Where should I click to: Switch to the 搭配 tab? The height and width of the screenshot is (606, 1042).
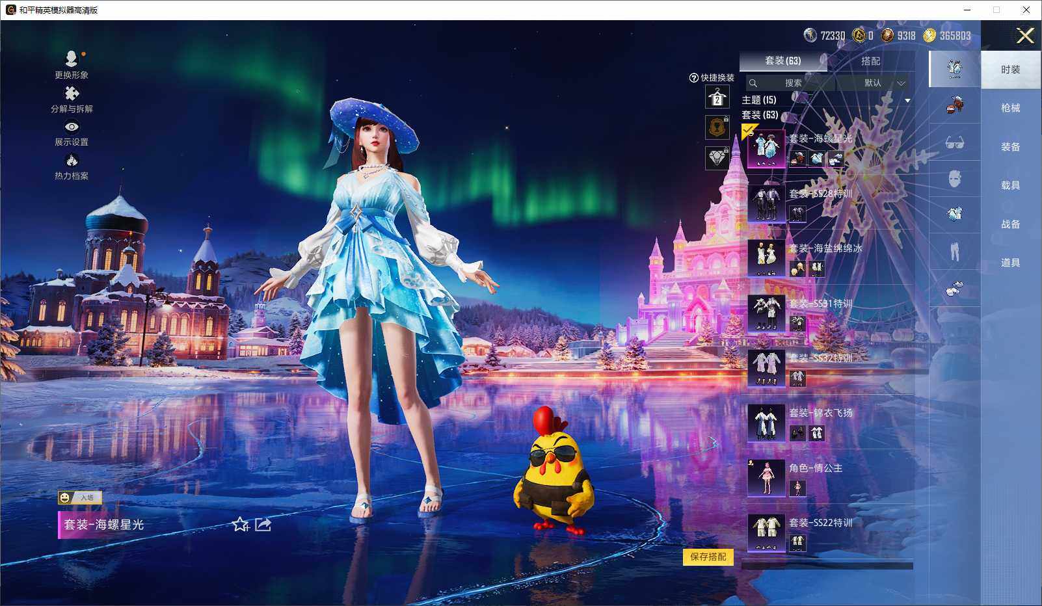coord(870,60)
